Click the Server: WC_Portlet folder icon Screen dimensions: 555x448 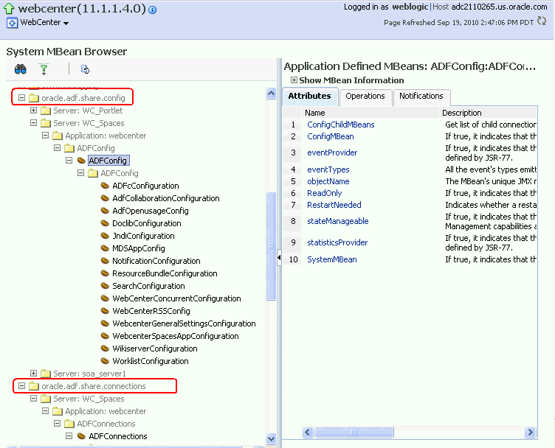pos(45,111)
